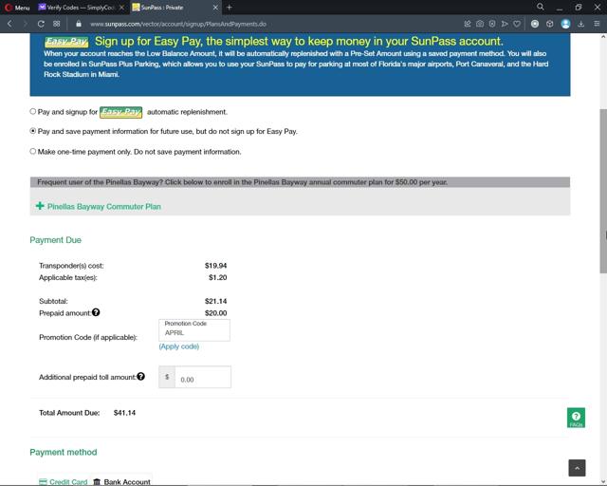Open a new browser tab

pyautogui.click(x=230, y=8)
